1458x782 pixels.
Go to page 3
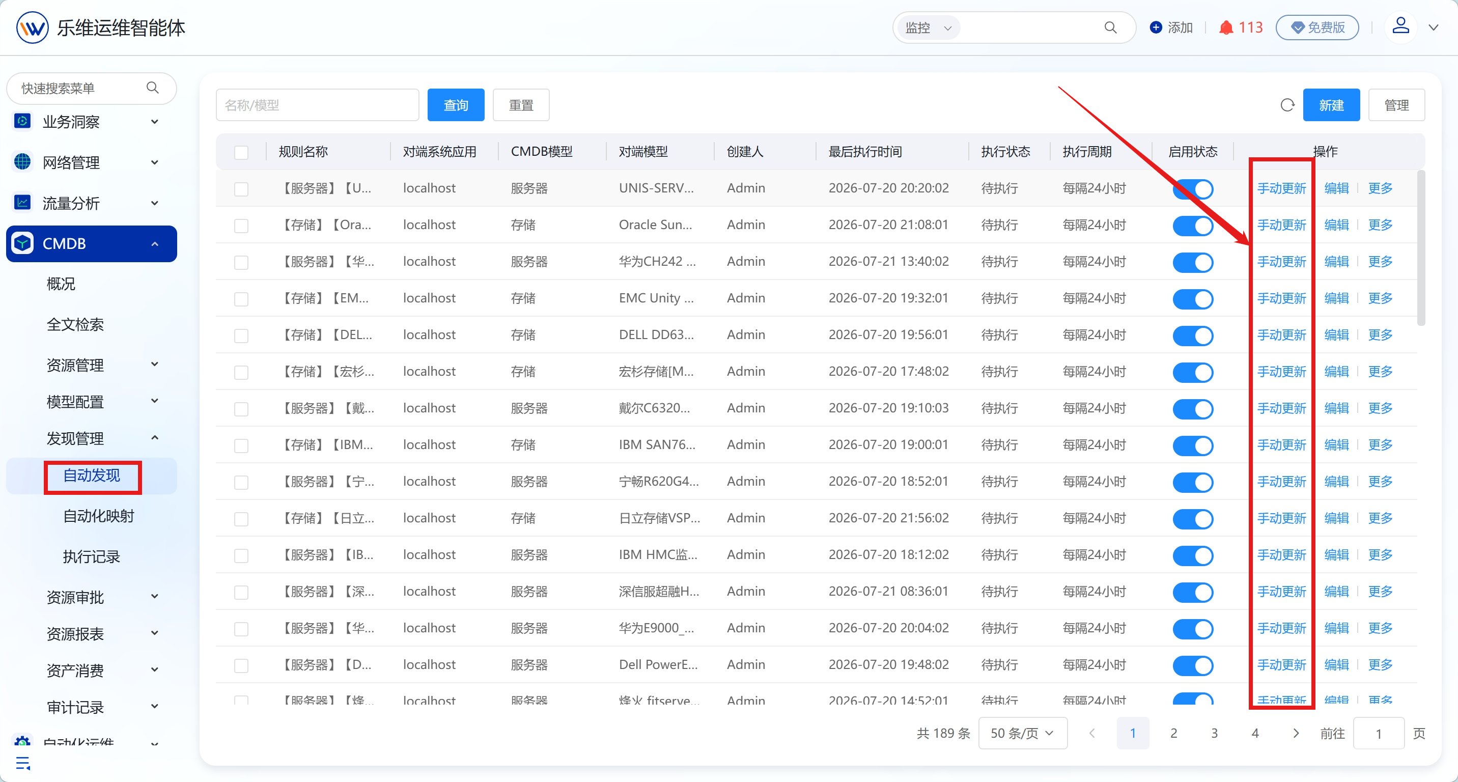1214,733
